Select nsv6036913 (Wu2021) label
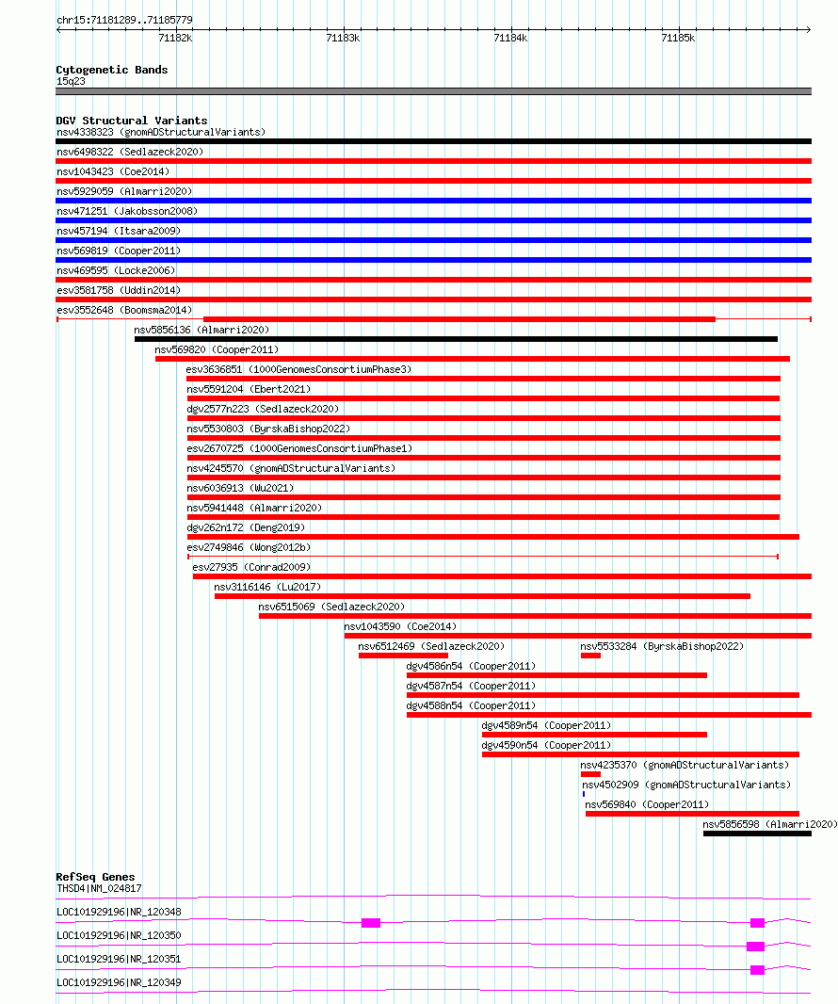Image resolution: width=838 pixels, height=1004 pixels. 240,489
